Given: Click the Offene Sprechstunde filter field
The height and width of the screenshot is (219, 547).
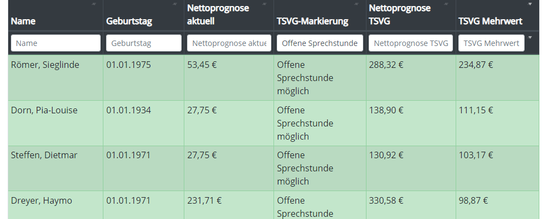Looking at the screenshot, I should click(x=320, y=43).
